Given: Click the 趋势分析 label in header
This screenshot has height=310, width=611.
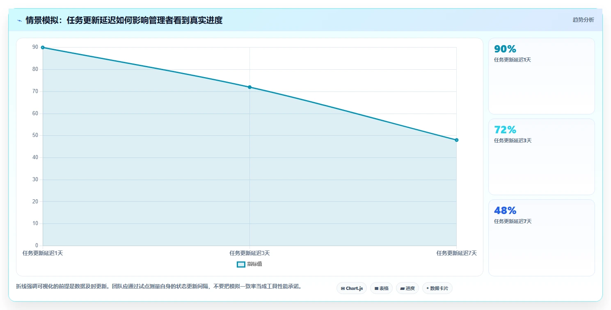Looking at the screenshot, I should 583,20.
